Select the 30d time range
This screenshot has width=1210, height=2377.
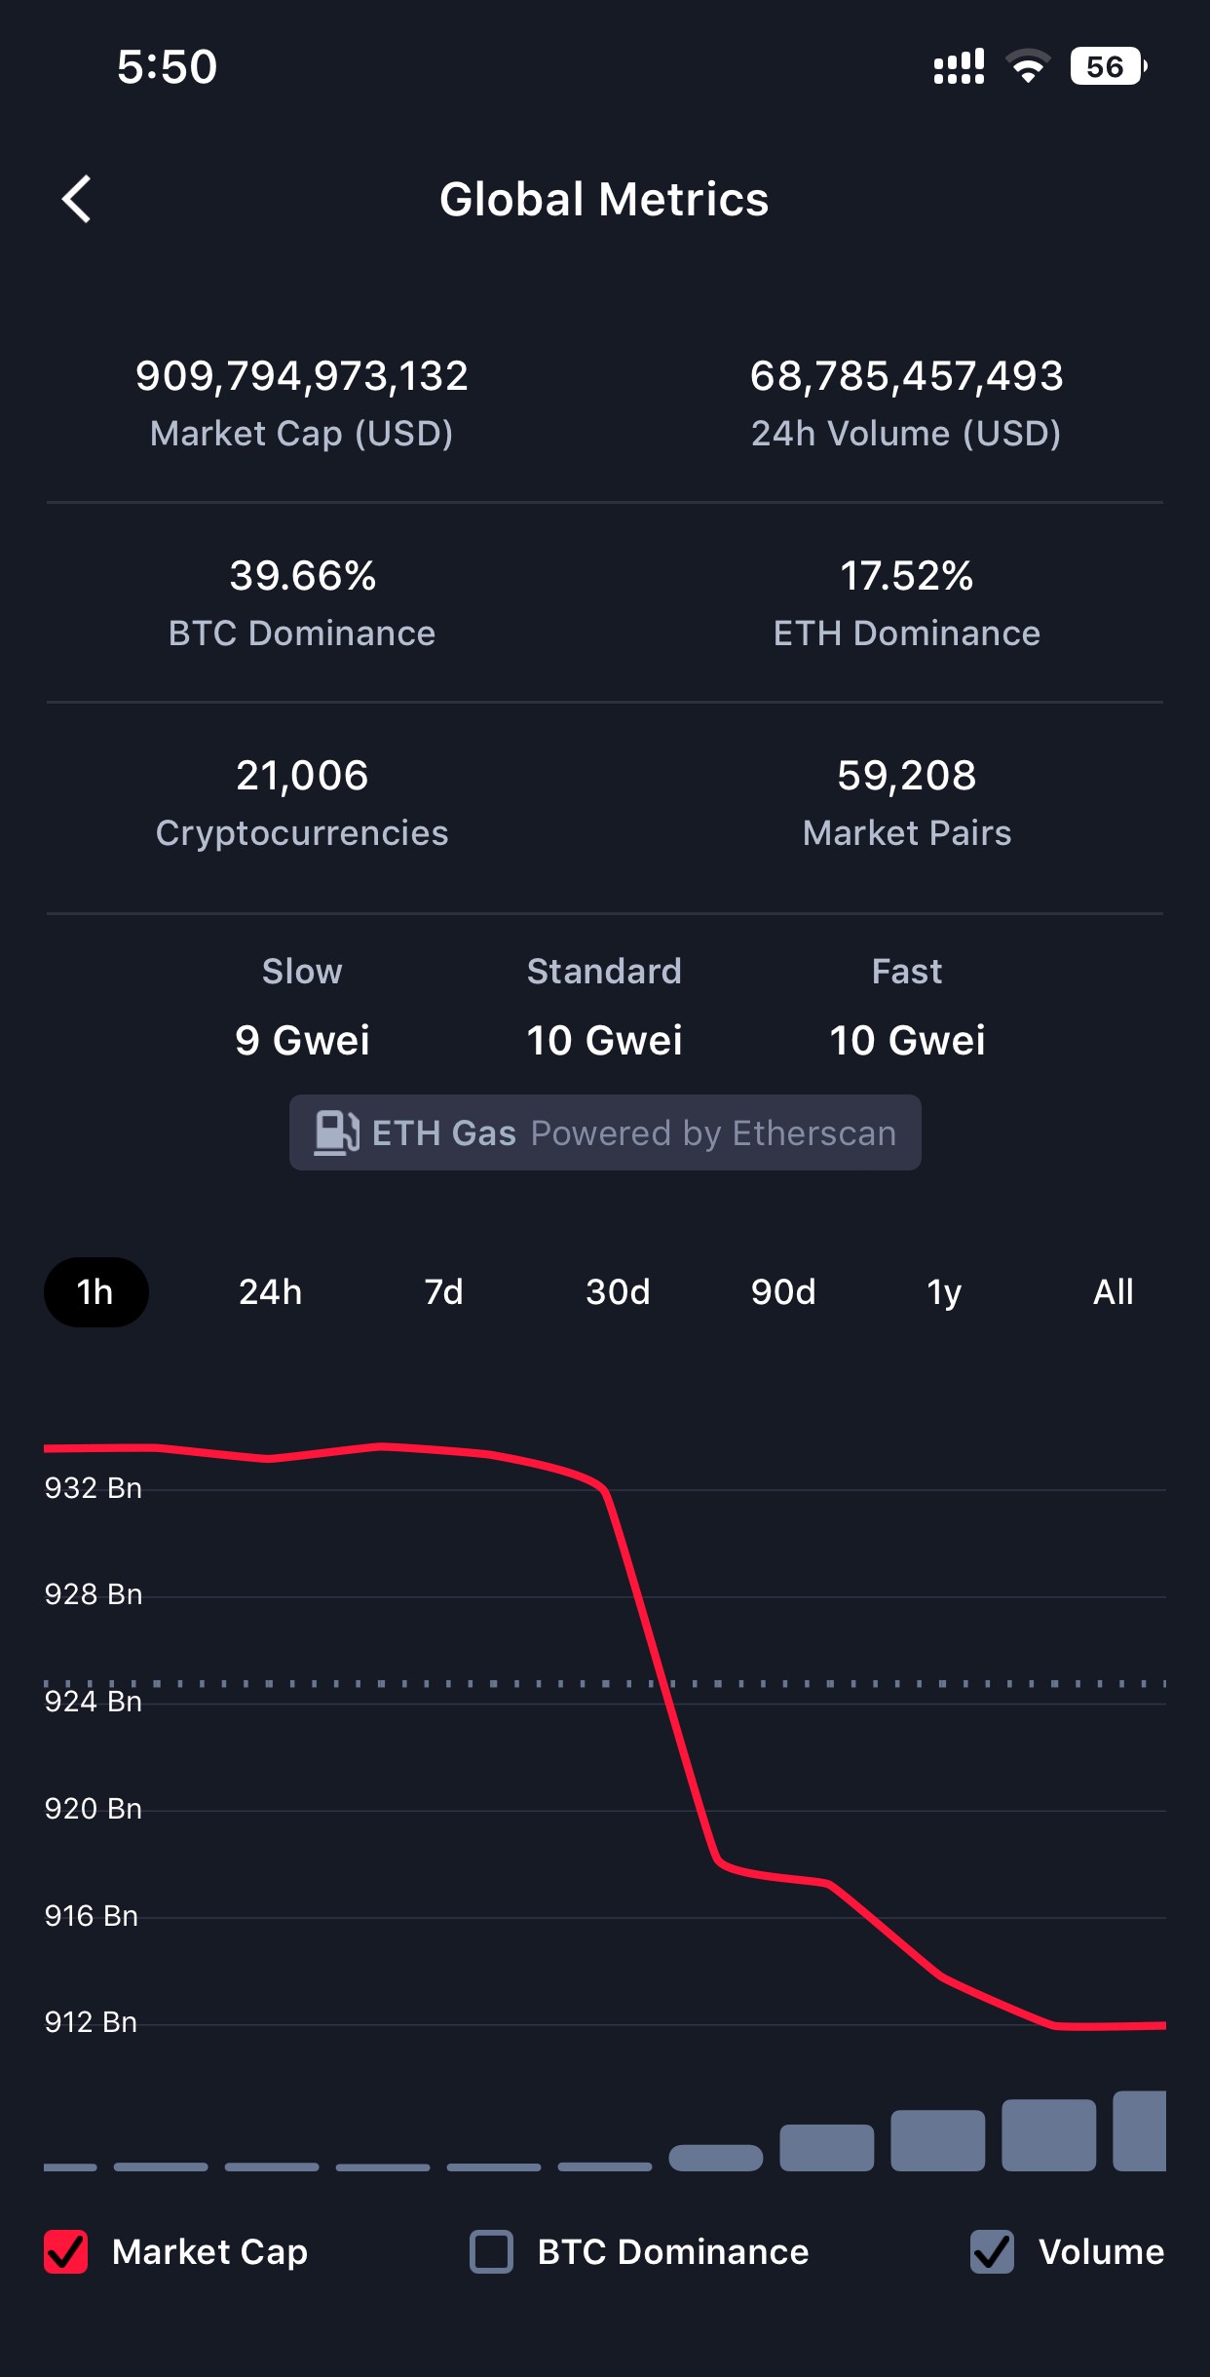coord(618,1292)
